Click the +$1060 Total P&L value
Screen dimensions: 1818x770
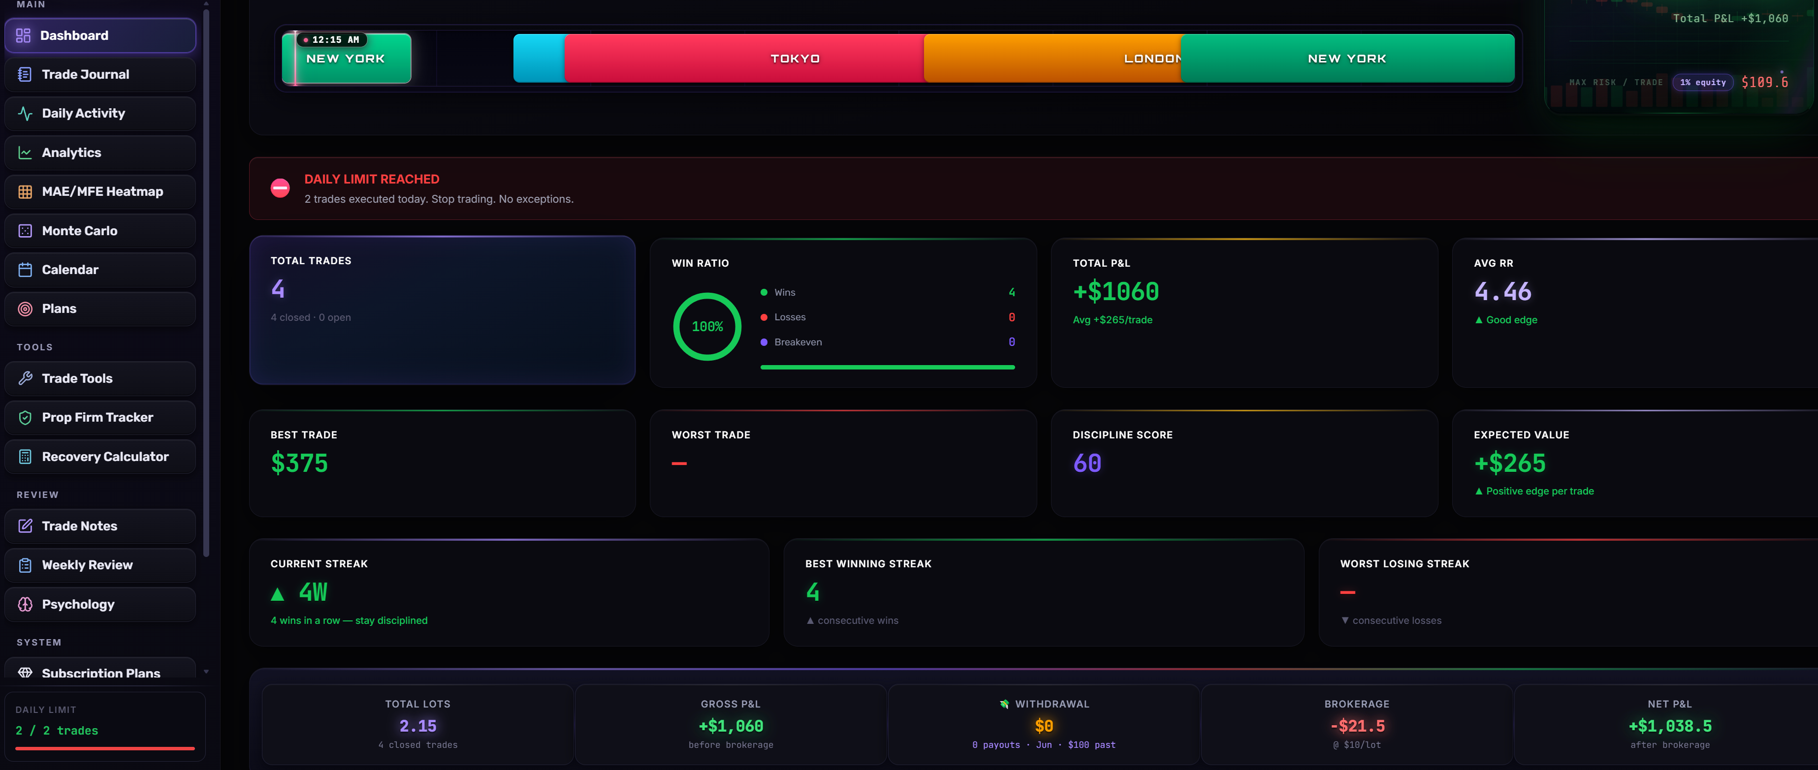coord(1116,291)
